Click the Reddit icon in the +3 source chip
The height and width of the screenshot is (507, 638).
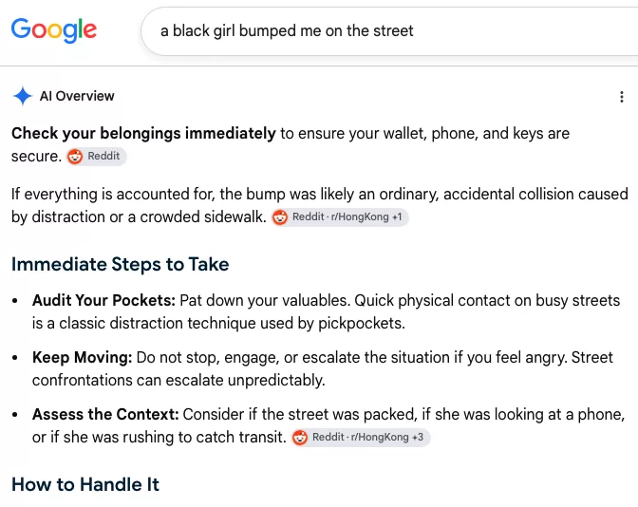pyautogui.click(x=300, y=438)
